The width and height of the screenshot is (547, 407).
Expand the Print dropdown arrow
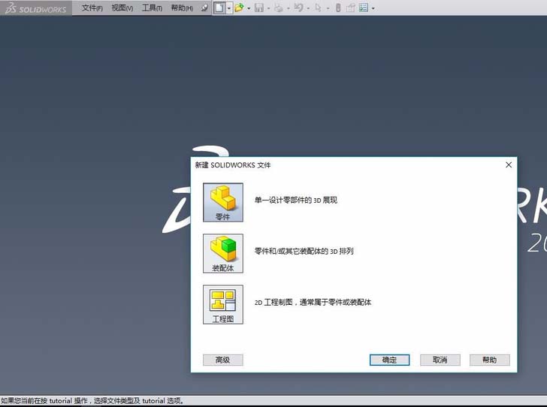tap(289, 8)
